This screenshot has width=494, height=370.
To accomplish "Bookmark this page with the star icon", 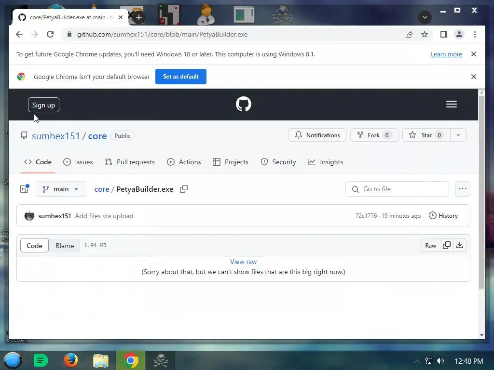I will [425, 34].
